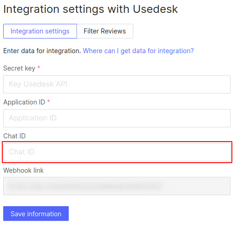Click the 'Key Usedesk API' placeholder text
Image resolution: width=236 pixels, height=230 pixels.
(38, 84)
